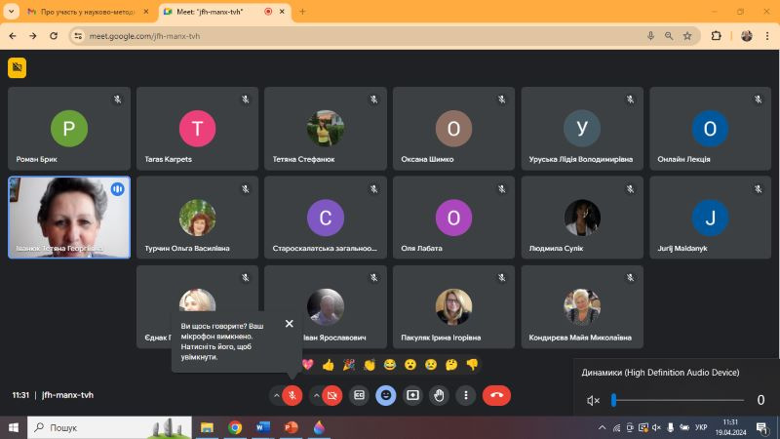The width and height of the screenshot is (780, 439).
Task: Select the Meet "jfh-manx-tvh" tab
Action: (225, 12)
